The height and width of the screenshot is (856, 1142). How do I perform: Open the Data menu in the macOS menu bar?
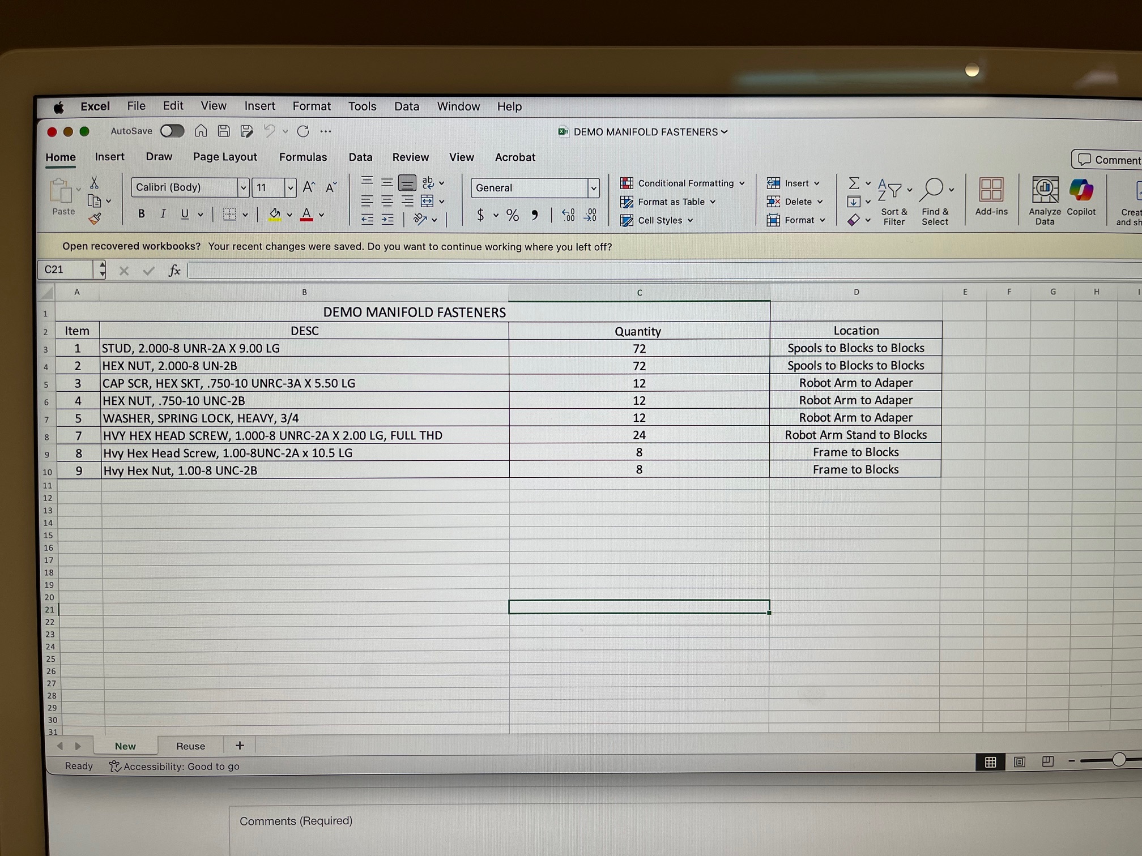[406, 106]
